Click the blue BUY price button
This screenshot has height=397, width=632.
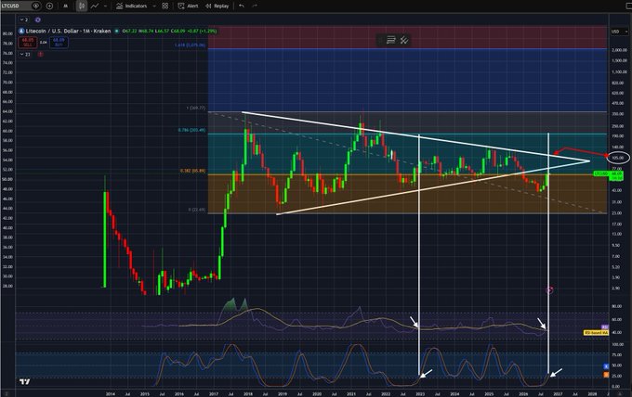pos(59,42)
